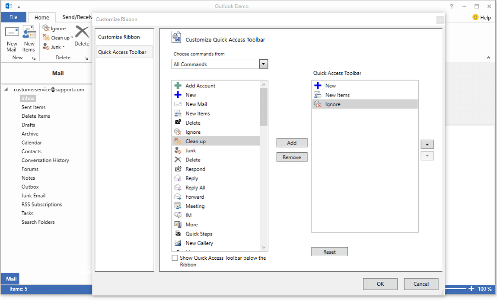Click the Add button
497x303 pixels.
coord(292,143)
